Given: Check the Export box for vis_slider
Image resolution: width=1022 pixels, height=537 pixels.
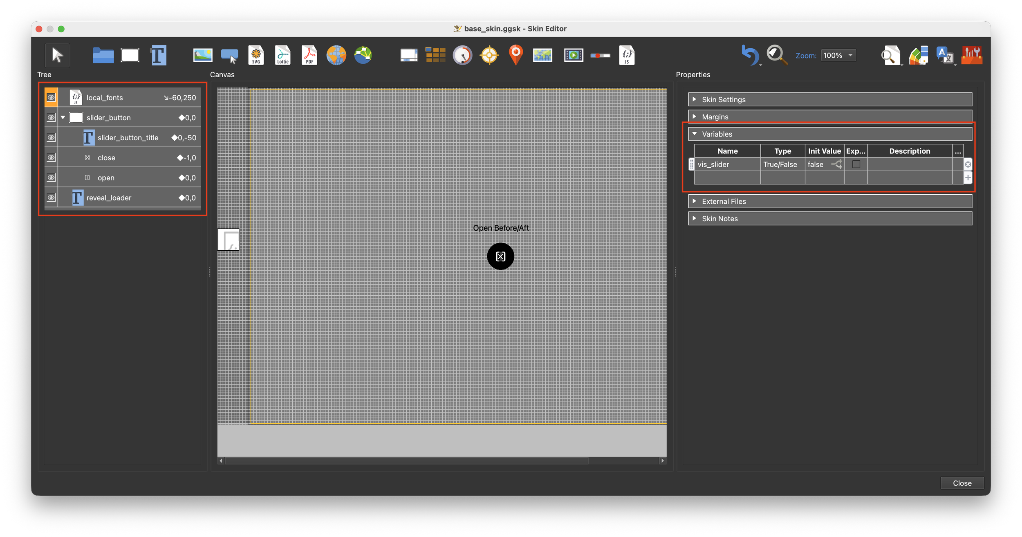Looking at the screenshot, I should 856,164.
